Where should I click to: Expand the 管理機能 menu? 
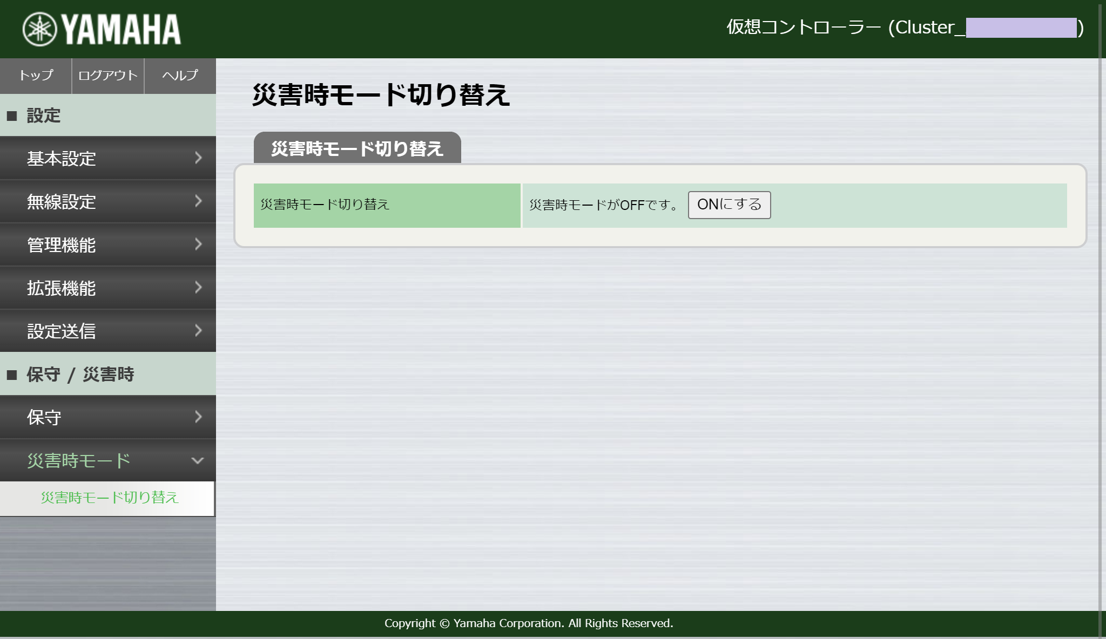pos(107,246)
